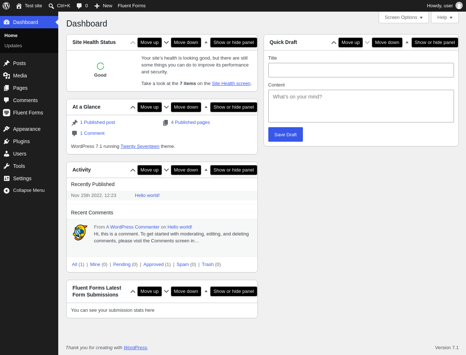
Task: Open the Ctrl+K search icon
Action: [51, 6]
